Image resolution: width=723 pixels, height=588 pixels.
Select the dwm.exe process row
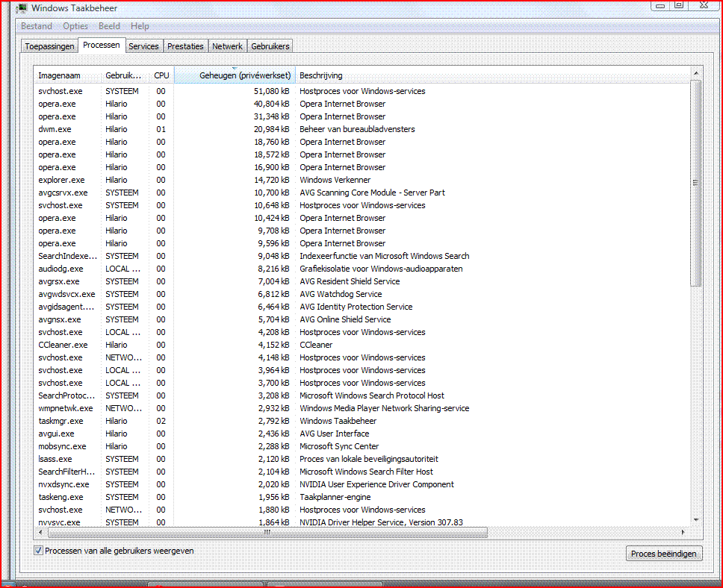pos(361,130)
